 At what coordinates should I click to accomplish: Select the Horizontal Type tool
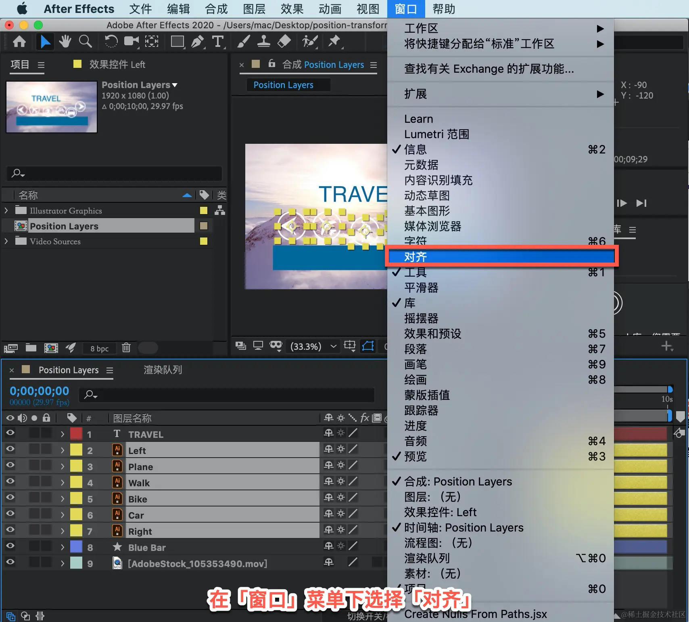(x=218, y=41)
